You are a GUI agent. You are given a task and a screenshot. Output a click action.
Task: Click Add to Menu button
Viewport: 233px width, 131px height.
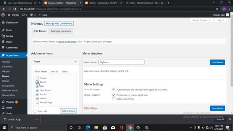coord(68,111)
